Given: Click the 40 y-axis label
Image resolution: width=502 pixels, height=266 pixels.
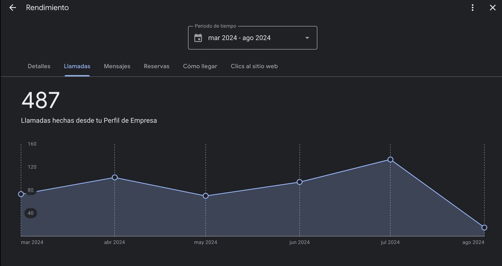Looking at the screenshot, I should click(31, 213).
